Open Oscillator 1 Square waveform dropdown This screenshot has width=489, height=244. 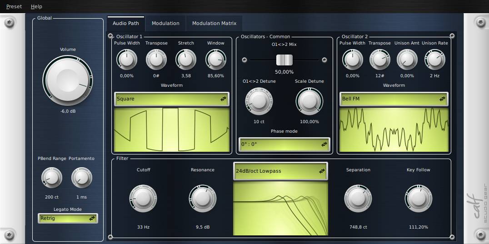pyautogui.click(x=172, y=99)
